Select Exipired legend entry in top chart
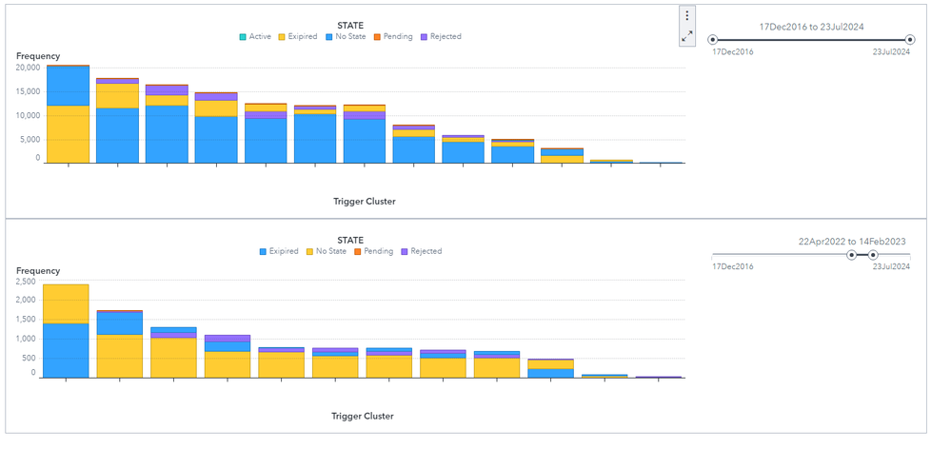The width and height of the screenshot is (951, 449). coord(297,37)
